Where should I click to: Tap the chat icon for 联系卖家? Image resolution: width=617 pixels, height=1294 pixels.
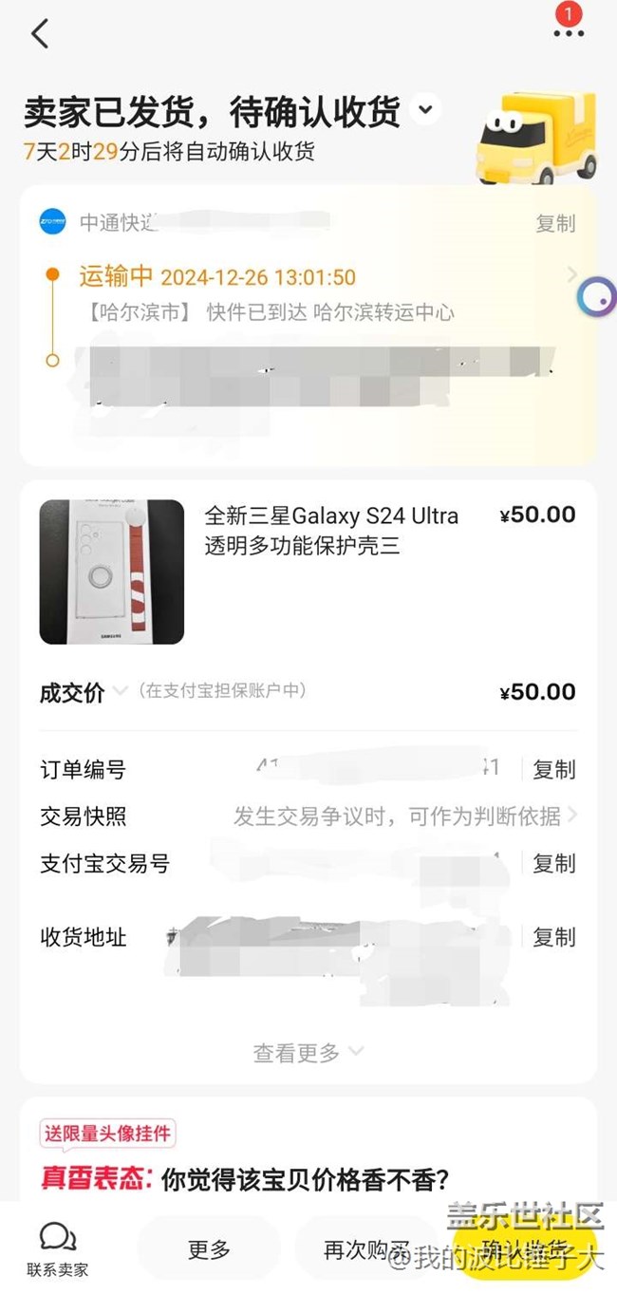[x=57, y=1237]
